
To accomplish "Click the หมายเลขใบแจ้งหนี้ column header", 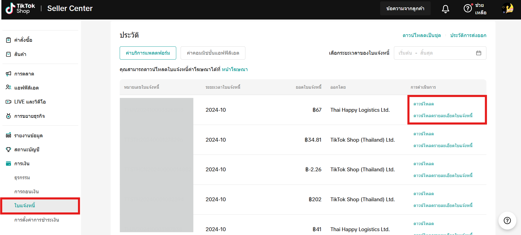I will [x=142, y=87].
